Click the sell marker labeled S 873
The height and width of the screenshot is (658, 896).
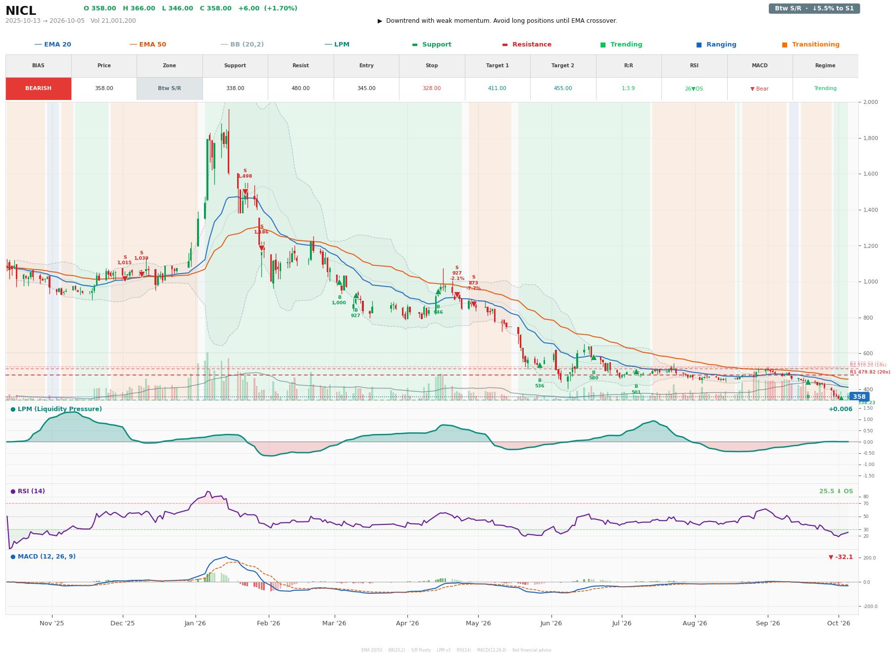[x=474, y=304]
